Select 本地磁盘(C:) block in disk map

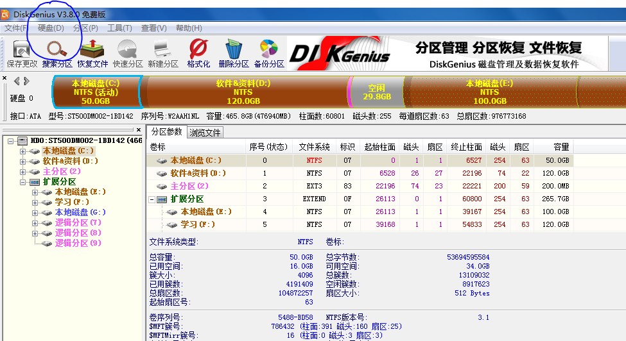pyautogui.click(x=96, y=92)
